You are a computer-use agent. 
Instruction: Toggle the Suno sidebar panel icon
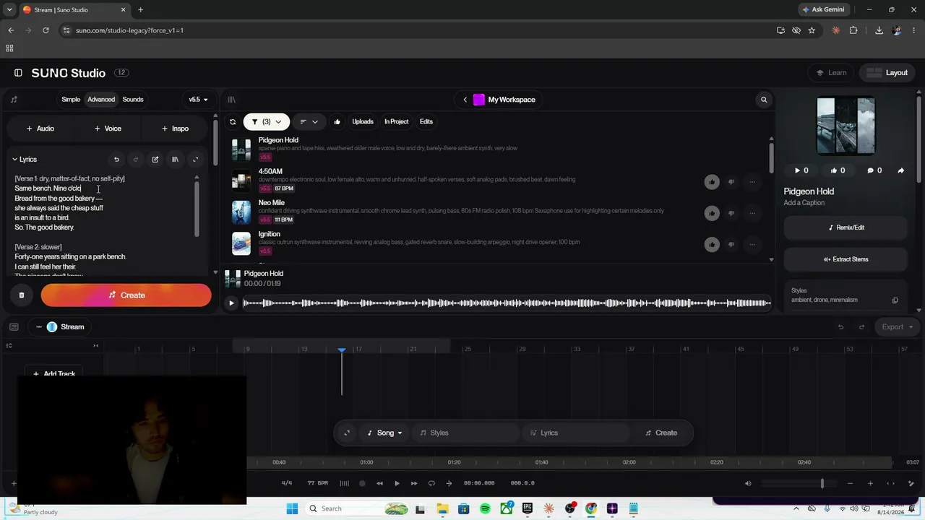pos(18,73)
